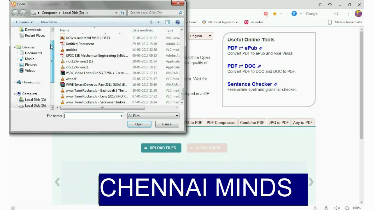Open the PDF to ePub tool link
The height and width of the screenshot is (210, 373).
tap(245, 48)
